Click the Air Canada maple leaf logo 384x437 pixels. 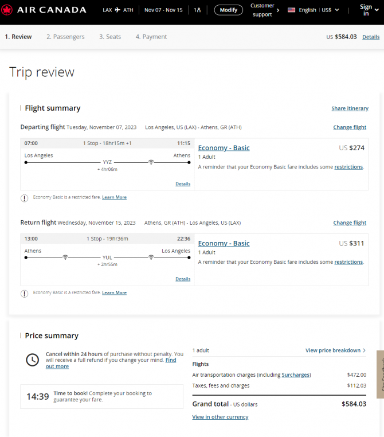[7, 10]
